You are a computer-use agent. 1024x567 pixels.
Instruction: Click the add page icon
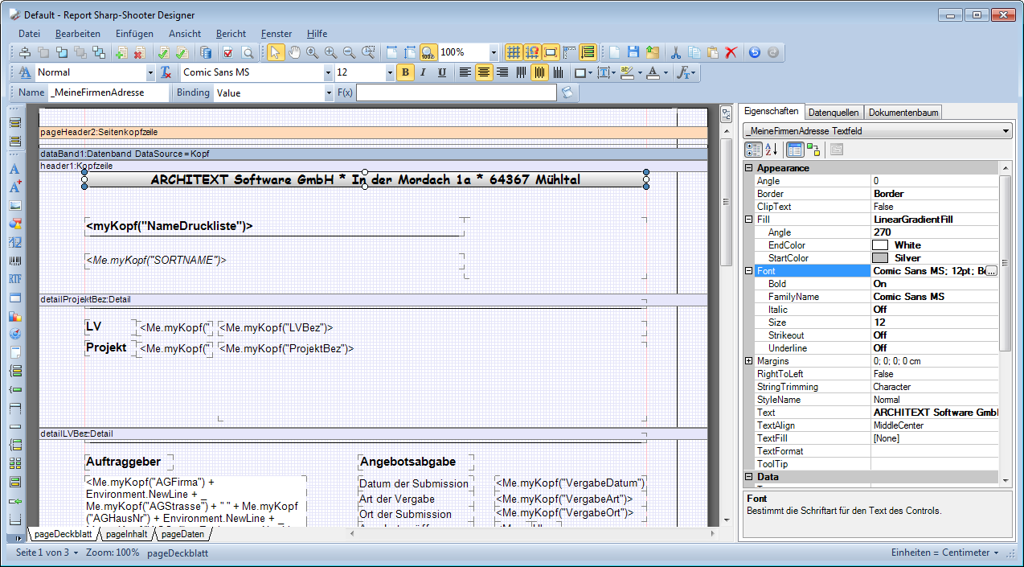[x=121, y=52]
